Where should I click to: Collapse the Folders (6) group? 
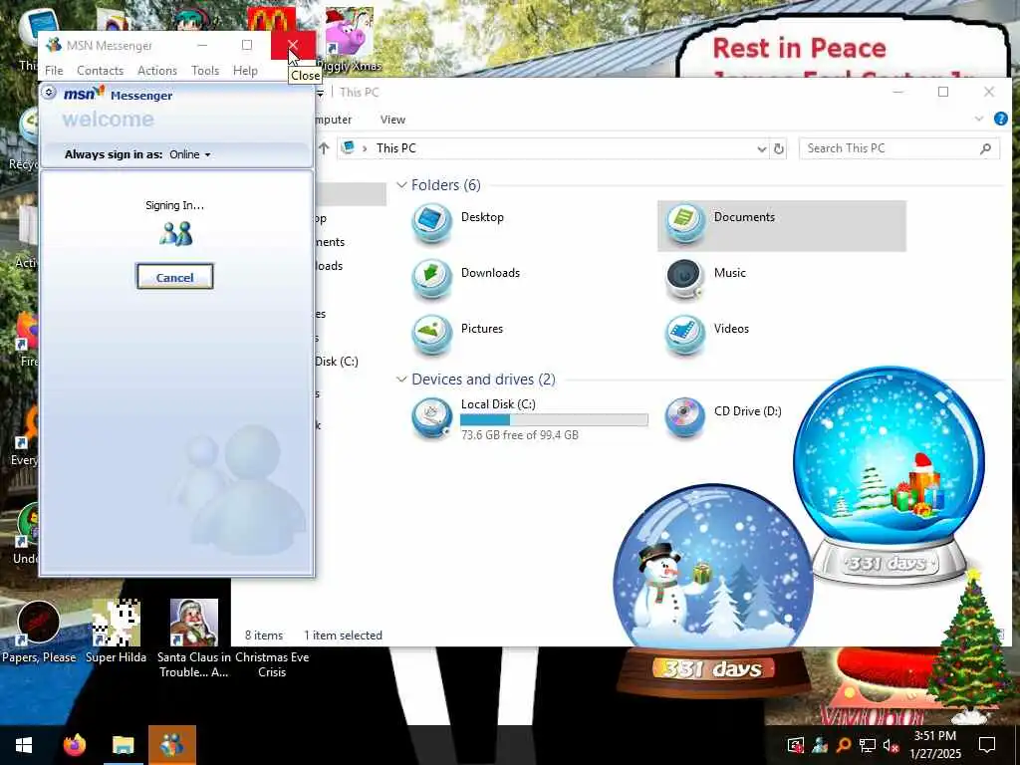(x=401, y=185)
